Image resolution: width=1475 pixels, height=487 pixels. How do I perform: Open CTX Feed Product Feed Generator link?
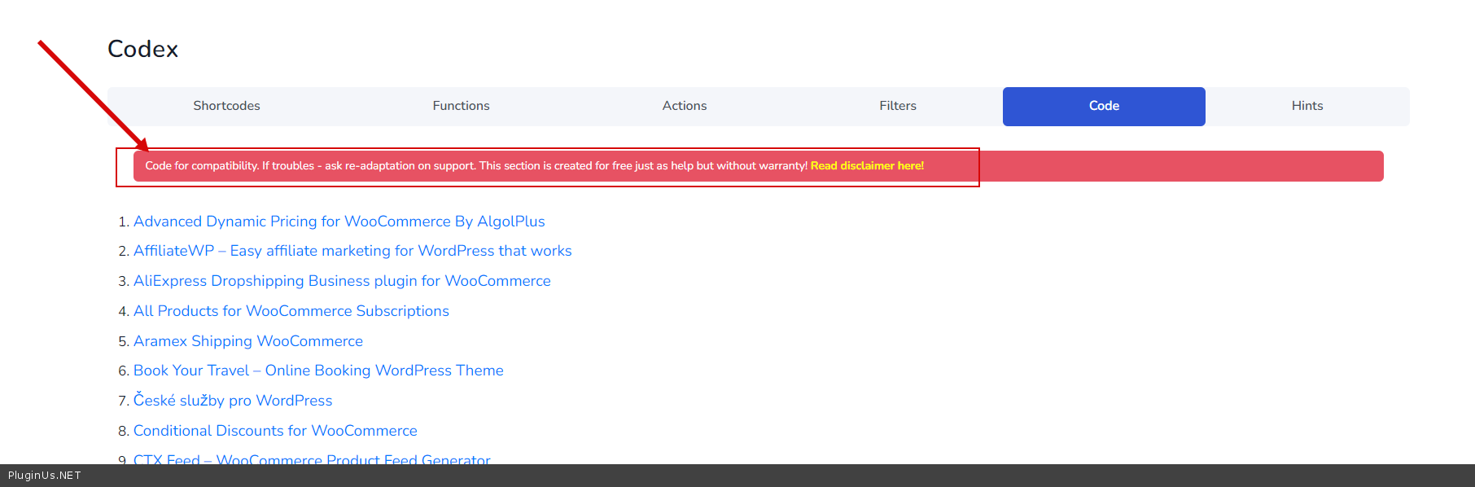coord(312,458)
